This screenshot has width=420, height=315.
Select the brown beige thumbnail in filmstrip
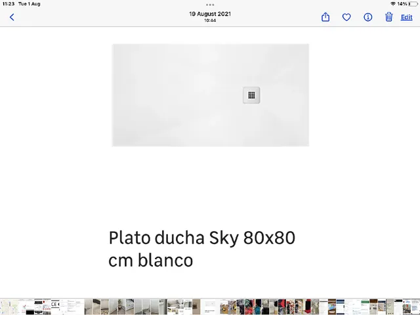[x=196, y=306]
